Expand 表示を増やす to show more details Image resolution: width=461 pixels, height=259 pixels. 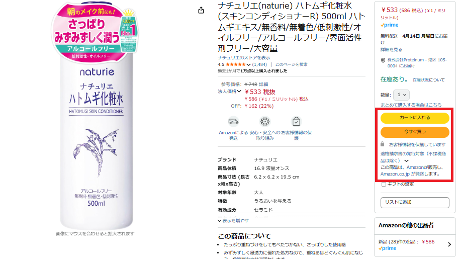point(233,220)
